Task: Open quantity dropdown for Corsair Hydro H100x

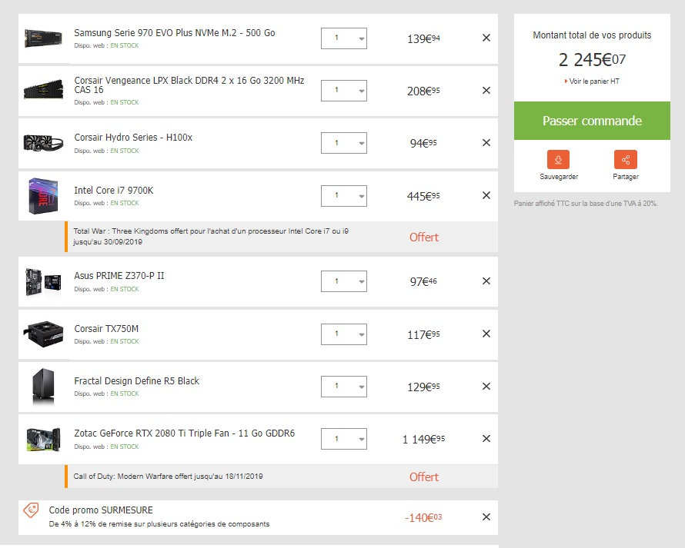Action: pos(344,143)
